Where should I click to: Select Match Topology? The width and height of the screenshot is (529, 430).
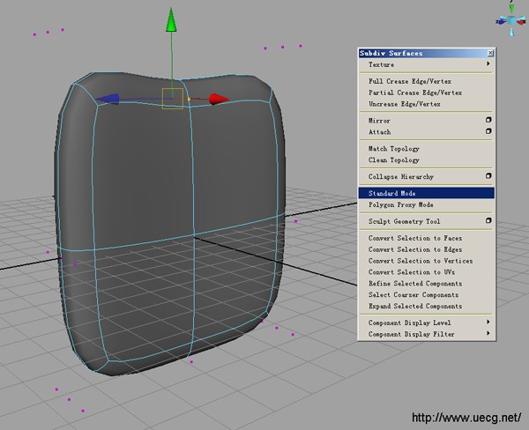tap(427, 149)
